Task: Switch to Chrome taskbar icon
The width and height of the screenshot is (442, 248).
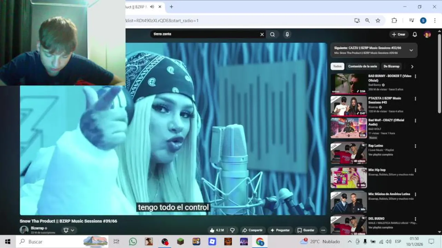Action: click(x=260, y=242)
